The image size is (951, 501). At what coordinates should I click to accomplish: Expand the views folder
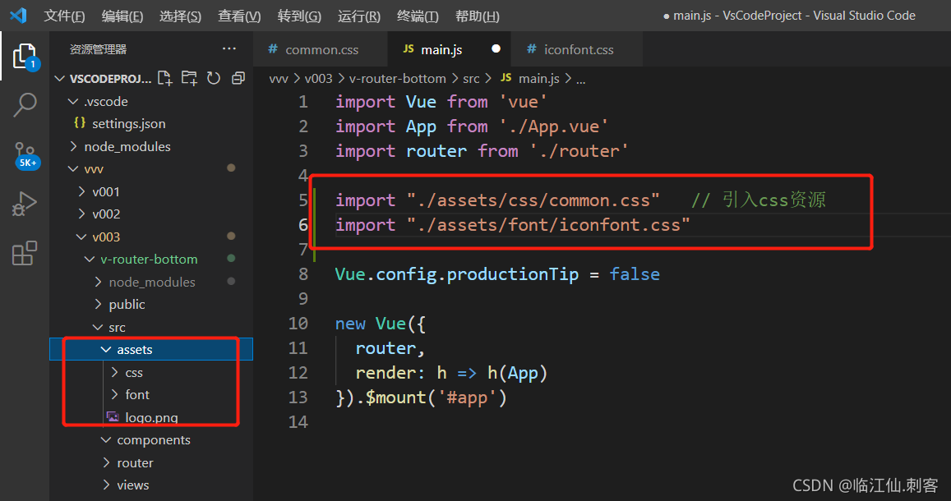point(106,485)
